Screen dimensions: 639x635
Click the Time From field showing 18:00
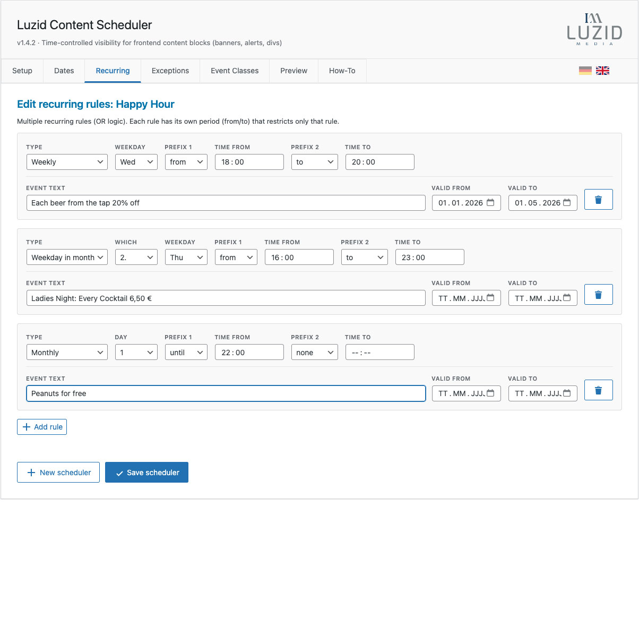[x=249, y=162]
